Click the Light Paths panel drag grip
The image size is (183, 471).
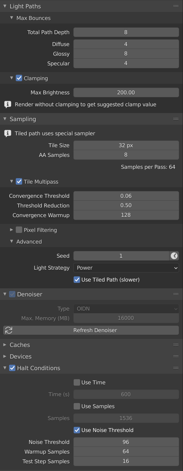176,6
